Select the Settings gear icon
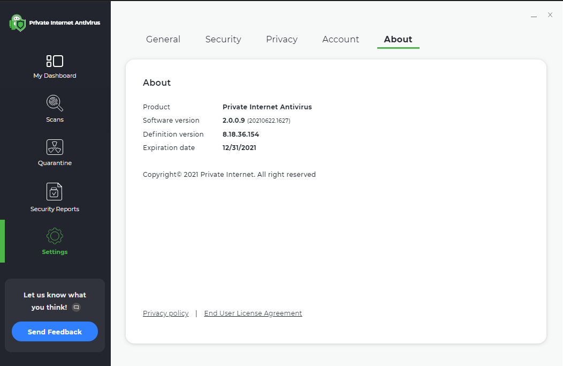Screen dimensions: 563x366 click(55, 236)
